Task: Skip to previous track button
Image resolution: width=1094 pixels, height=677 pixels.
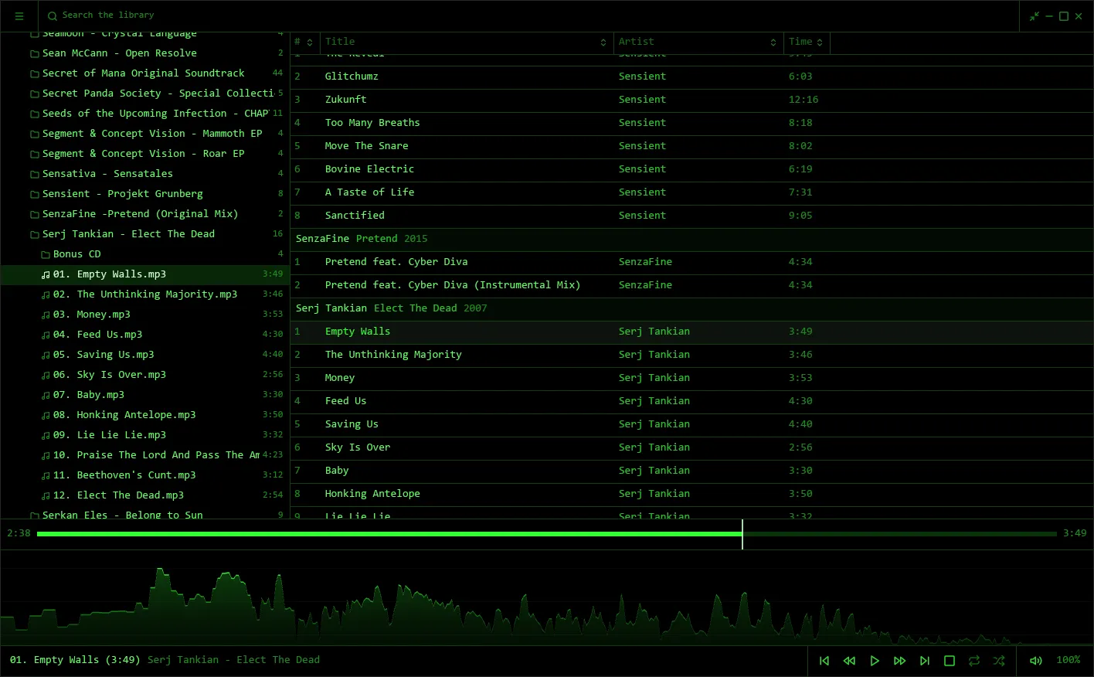Action: coord(824,661)
